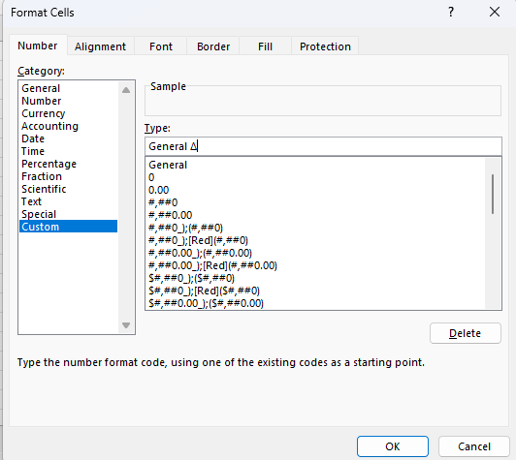Image resolution: width=516 pixels, height=460 pixels.
Task: Close the Format Cells dialog
Action: [x=495, y=13]
